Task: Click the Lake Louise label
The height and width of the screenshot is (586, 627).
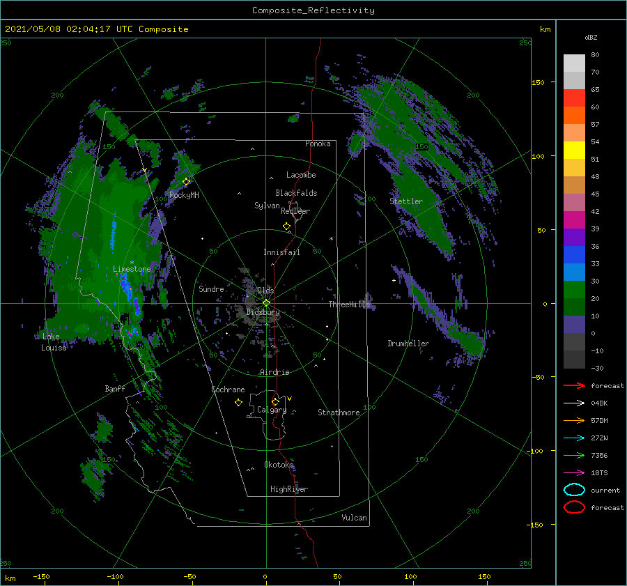Action: (x=54, y=342)
